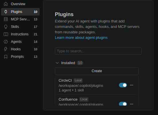Select the Skills lightbulb icon

click(x=6, y=27)
